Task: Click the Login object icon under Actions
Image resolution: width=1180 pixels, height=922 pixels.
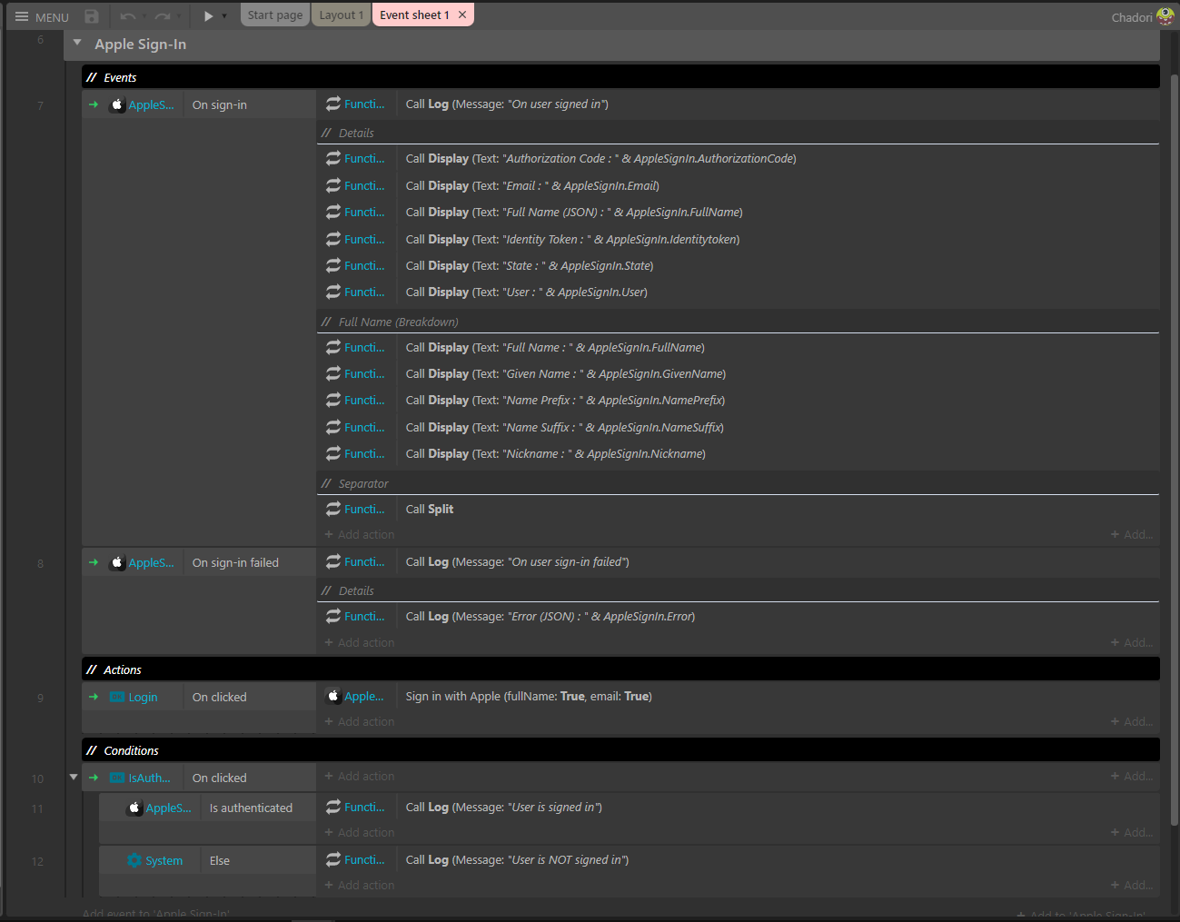Action: [119, 697]
